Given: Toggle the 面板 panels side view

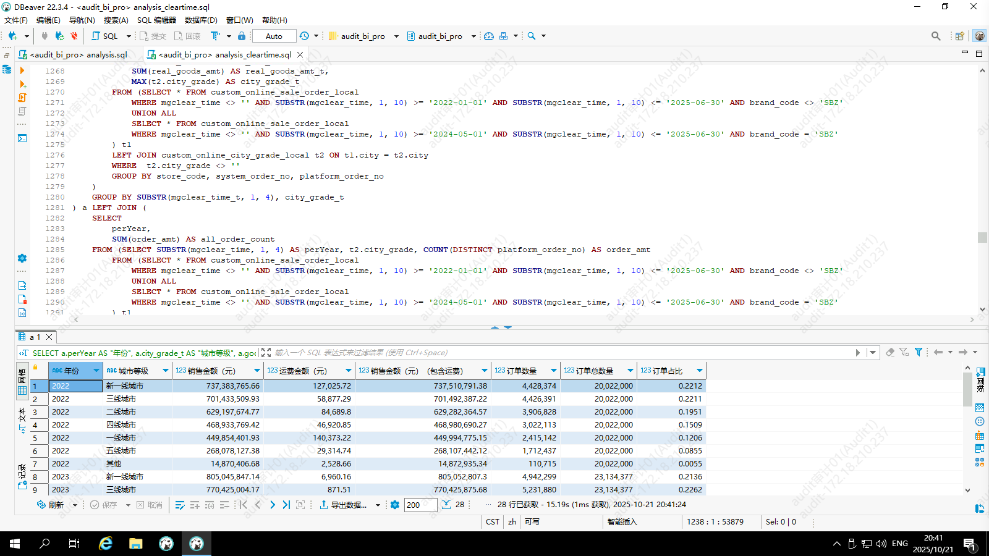Looking at the screenshot, I should click(980, 379).
